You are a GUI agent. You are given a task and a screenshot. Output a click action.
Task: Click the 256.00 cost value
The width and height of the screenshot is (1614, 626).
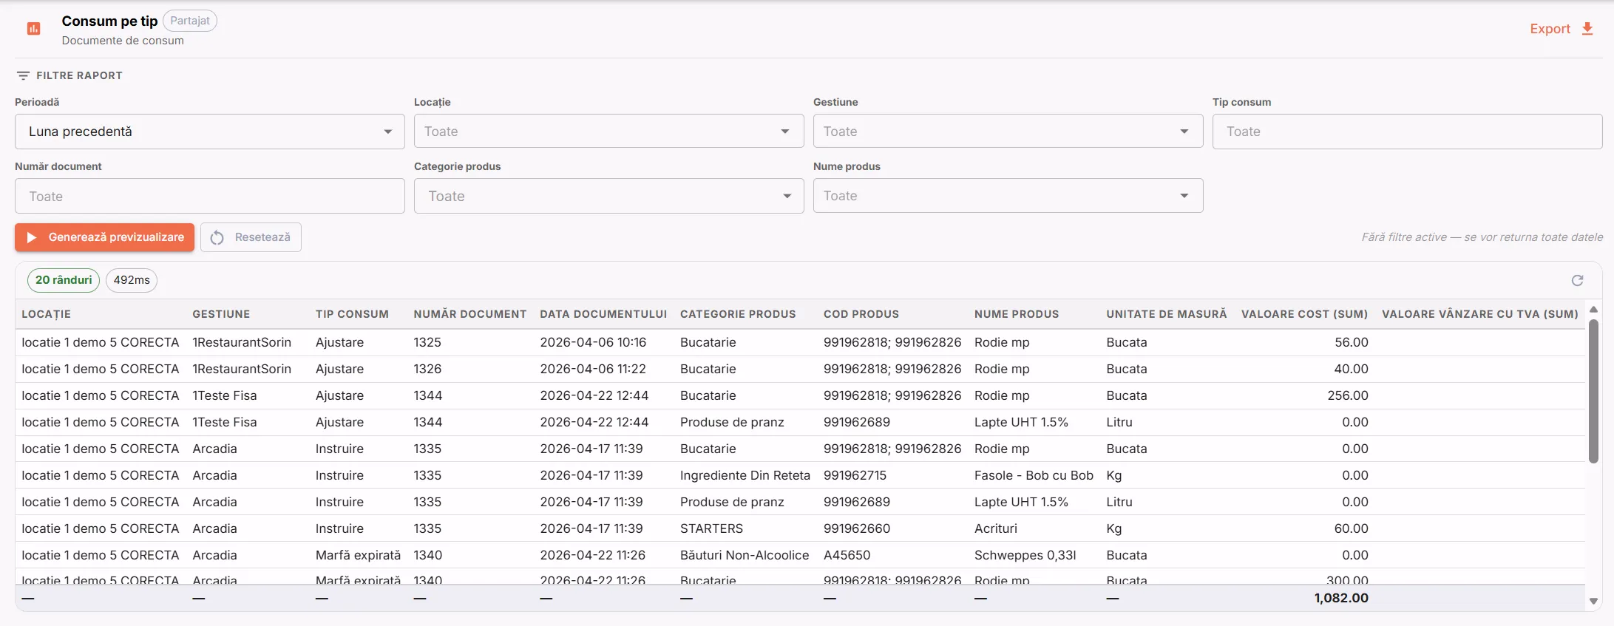click(1348, 395)
